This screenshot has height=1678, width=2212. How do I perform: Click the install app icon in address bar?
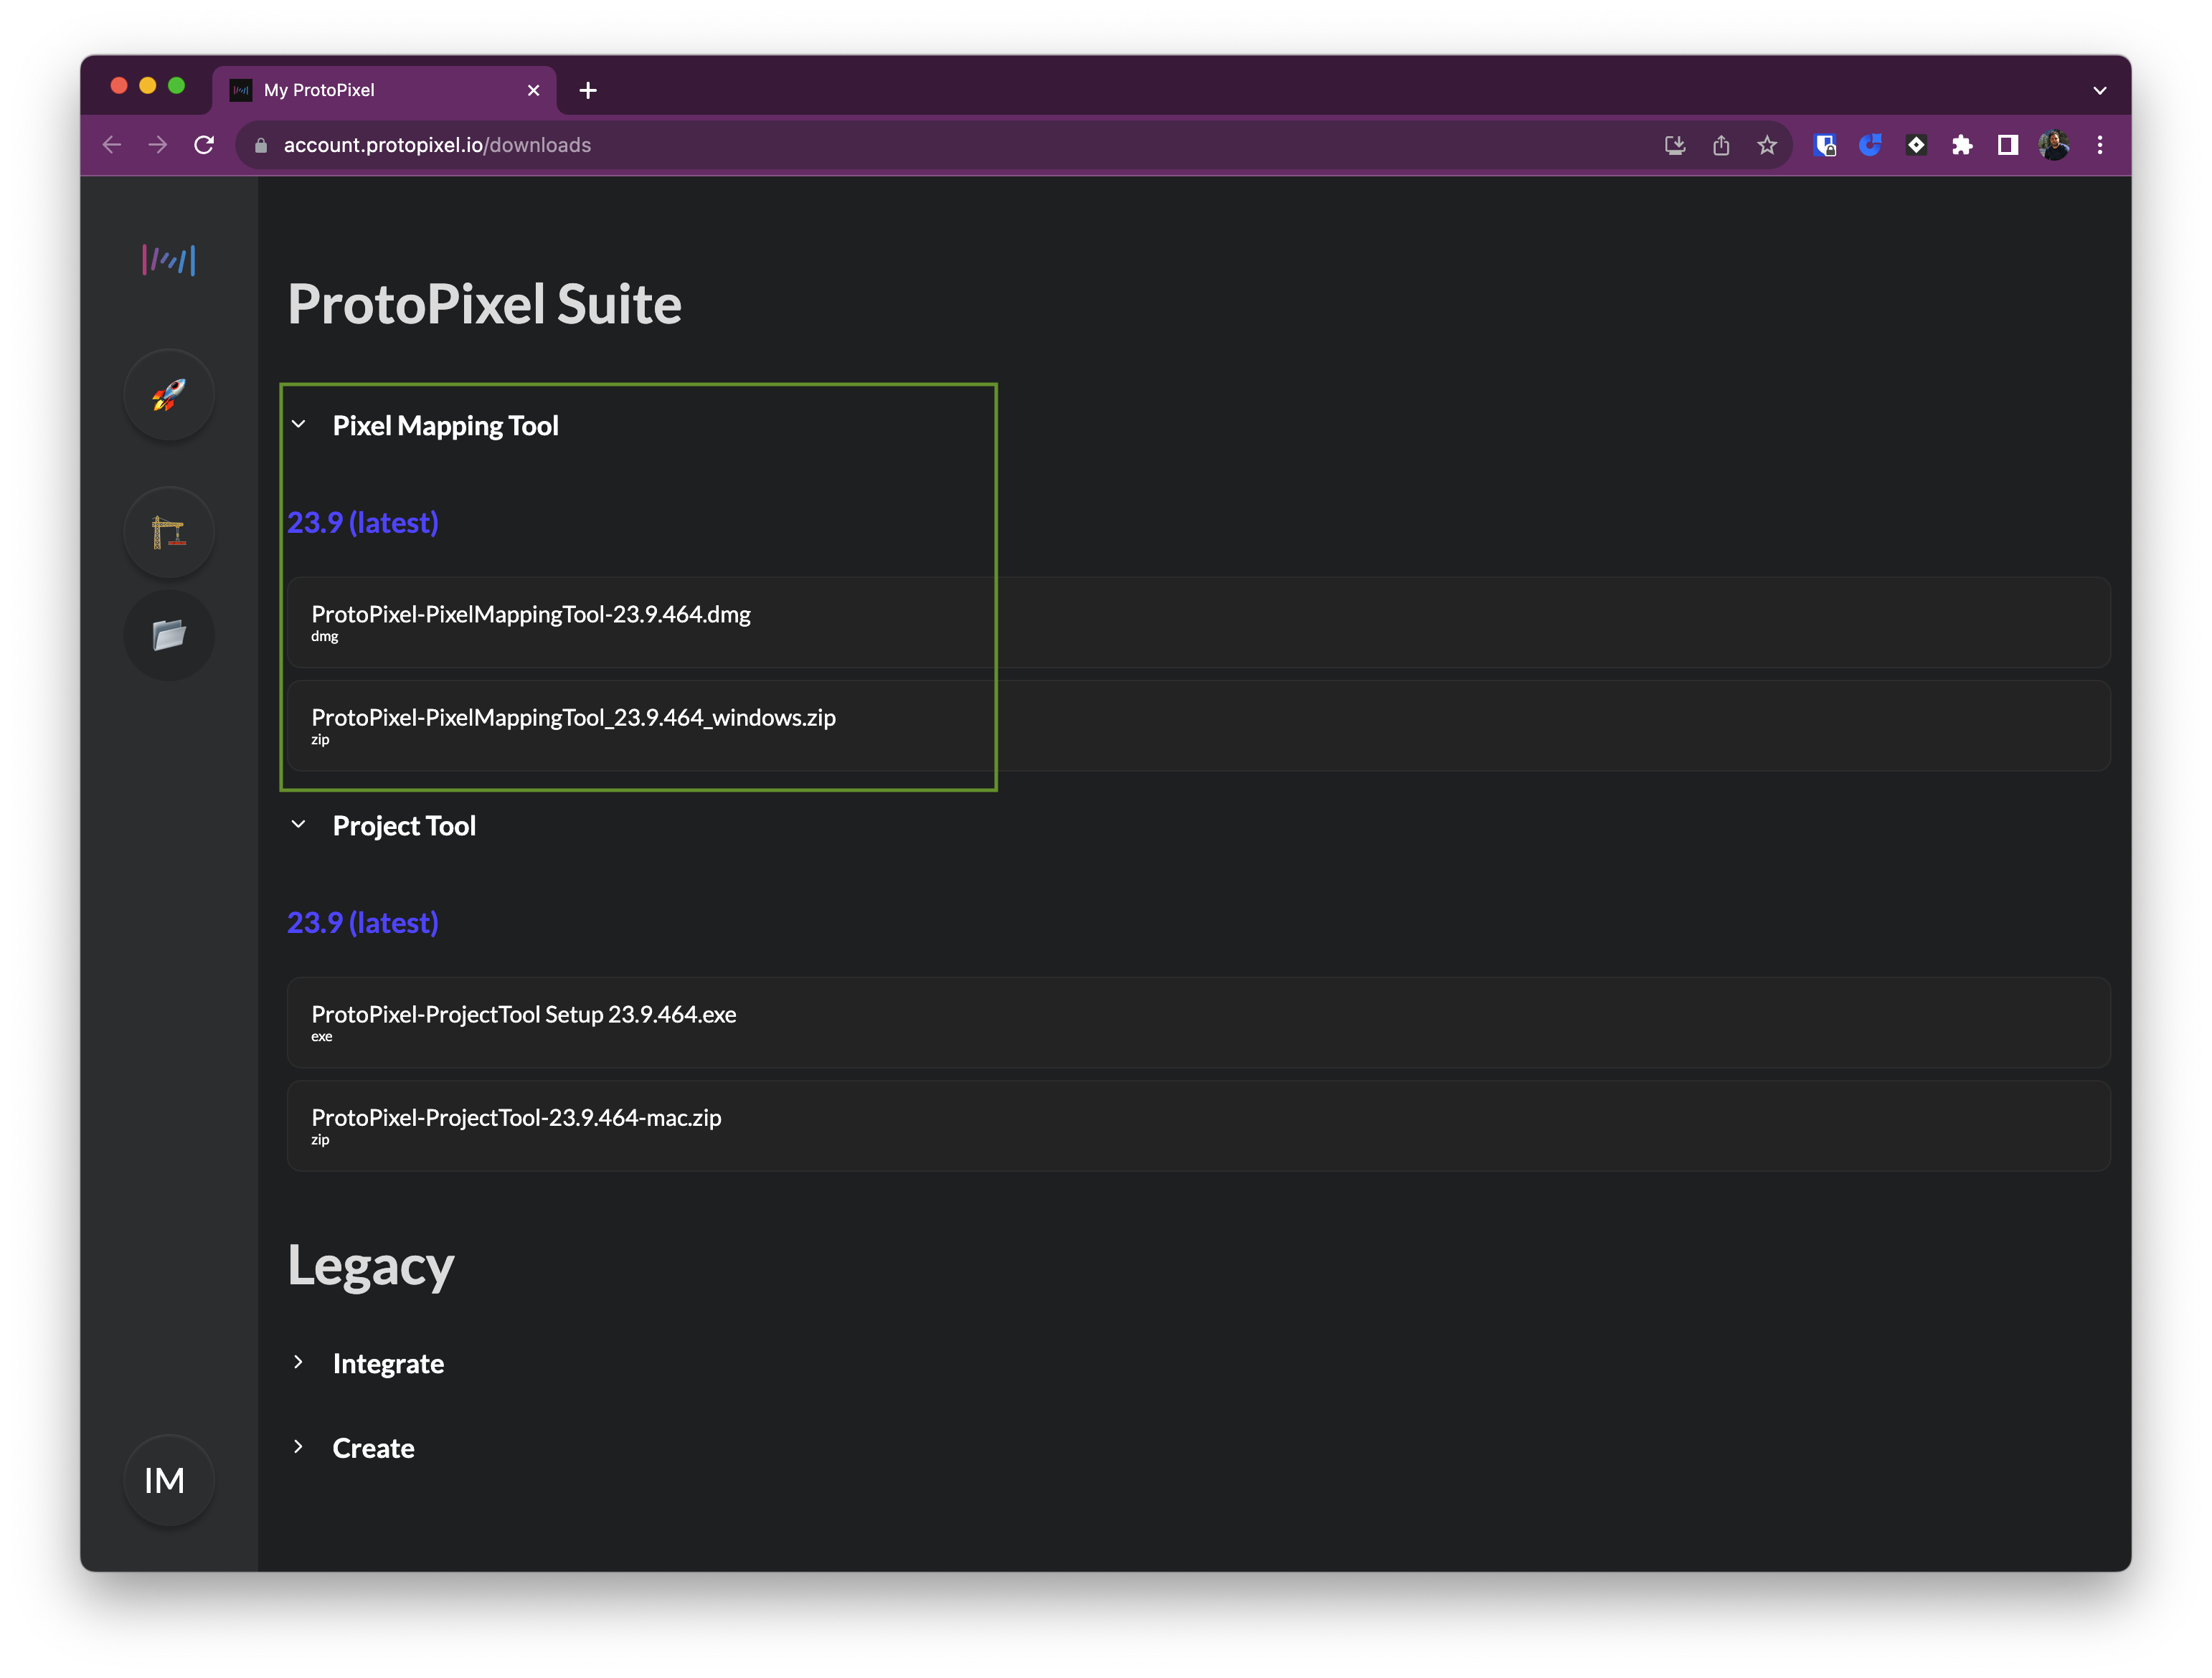pos(1675,145)
